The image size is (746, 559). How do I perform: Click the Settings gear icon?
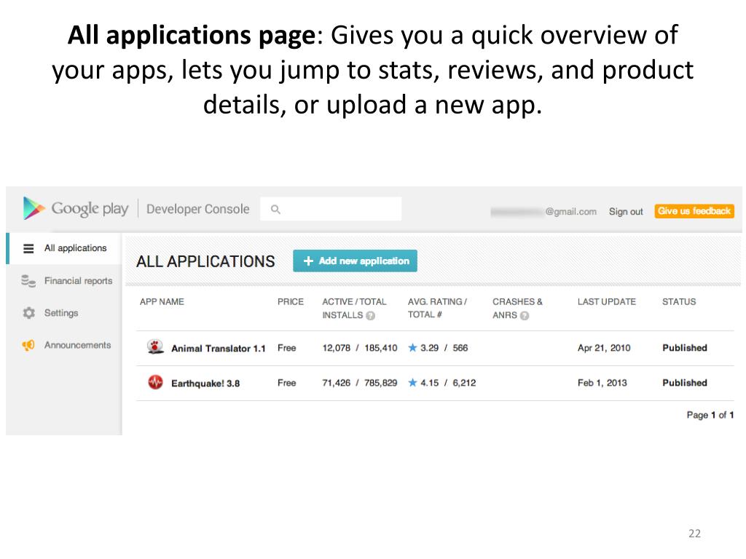(x=29, y=313)
